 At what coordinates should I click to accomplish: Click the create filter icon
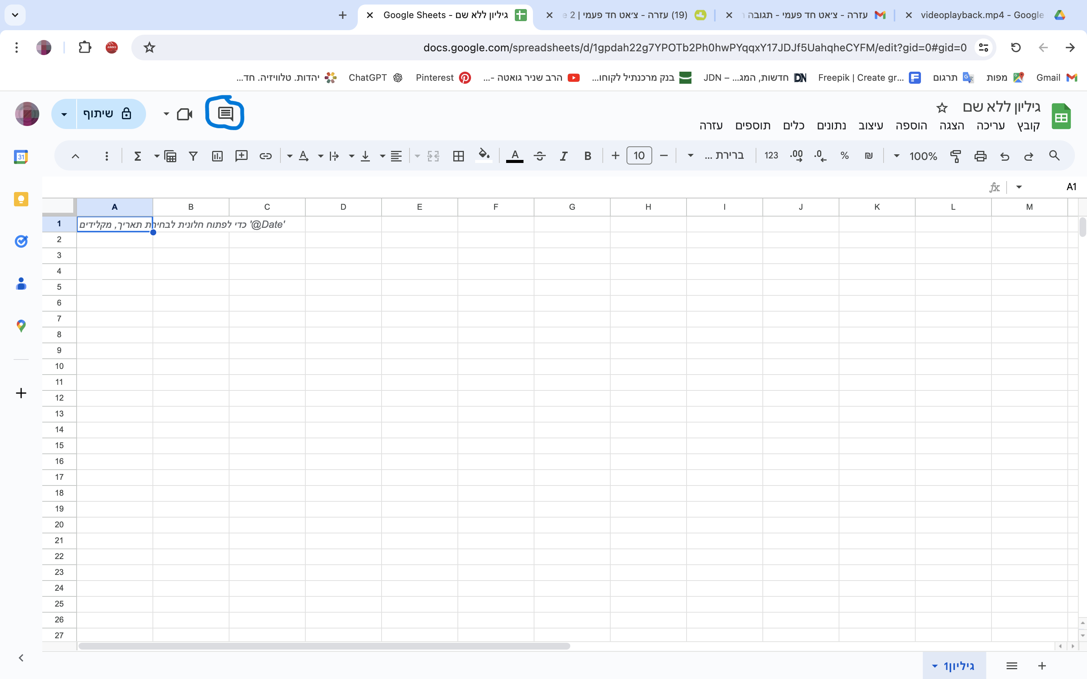[x=193, y=156]
